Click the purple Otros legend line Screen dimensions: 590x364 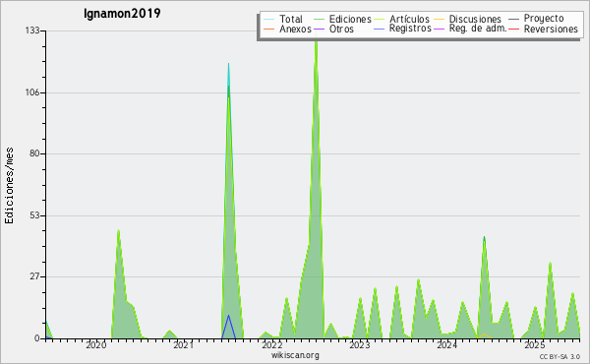pos(319,29)
